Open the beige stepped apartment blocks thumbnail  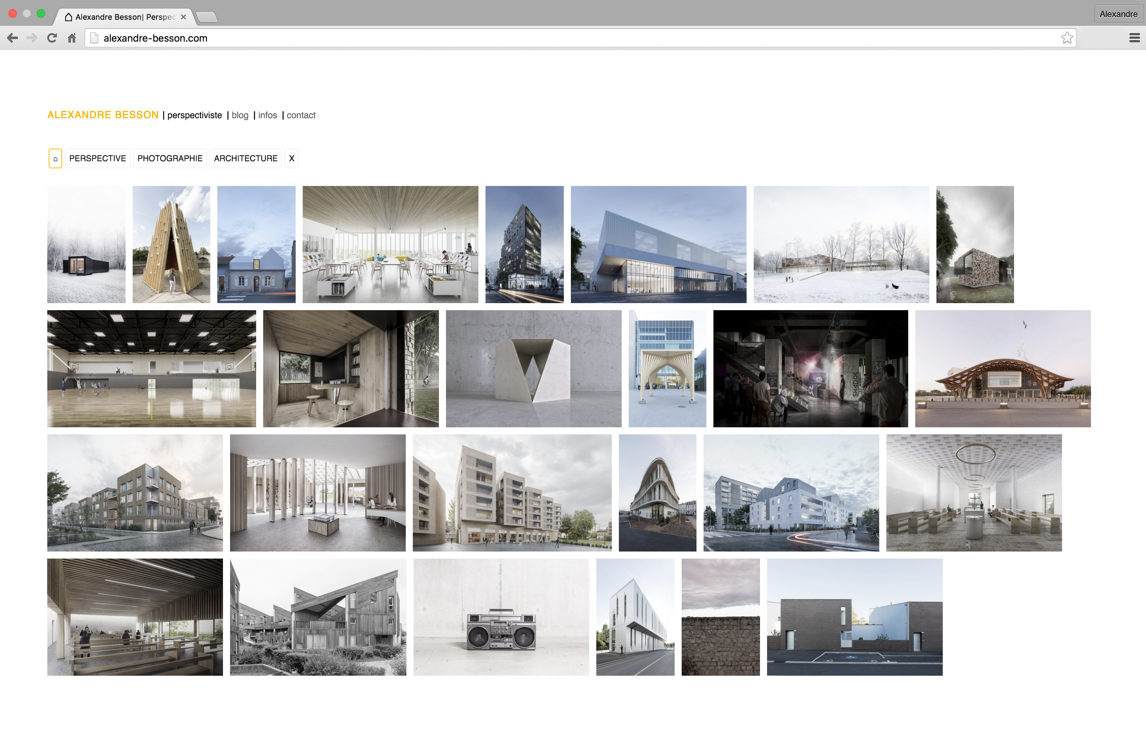[512, 493]
